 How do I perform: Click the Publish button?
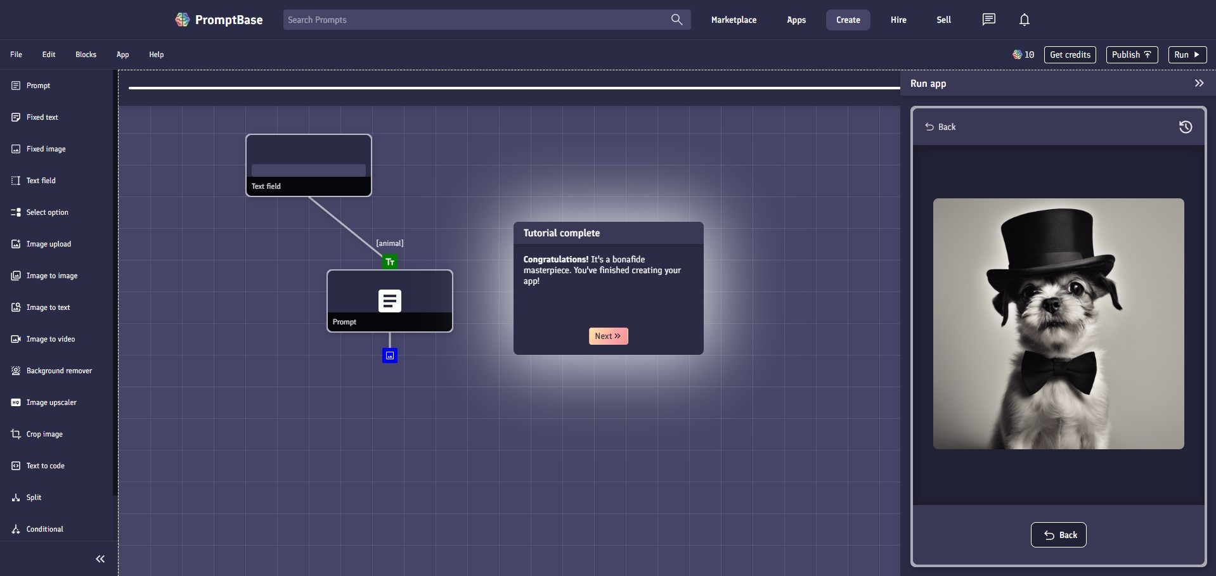(1132, 54)
